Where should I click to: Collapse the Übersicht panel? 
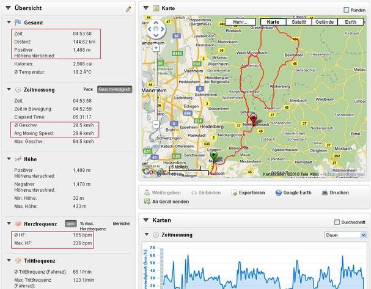(x=9, y=8)
